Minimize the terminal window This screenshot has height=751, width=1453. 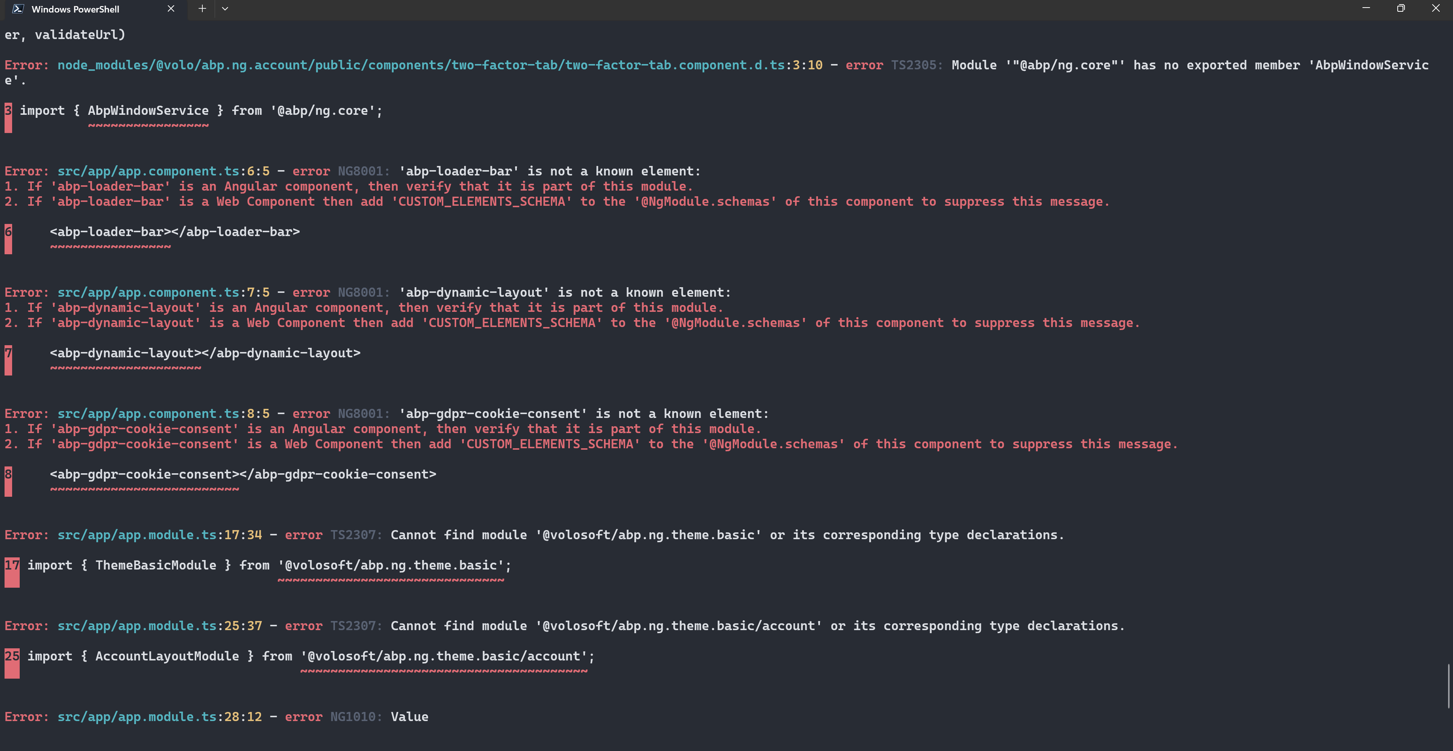pos(1366,8)
